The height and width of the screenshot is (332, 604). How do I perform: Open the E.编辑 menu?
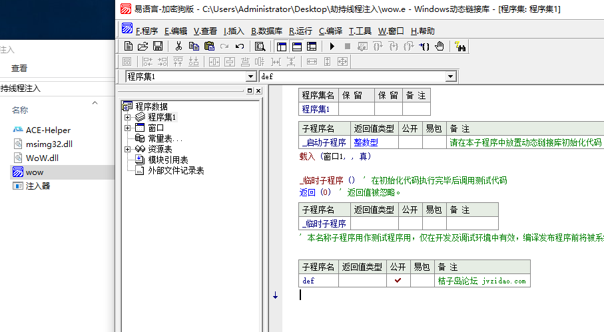pyautogui.click(x=176, y=31)
